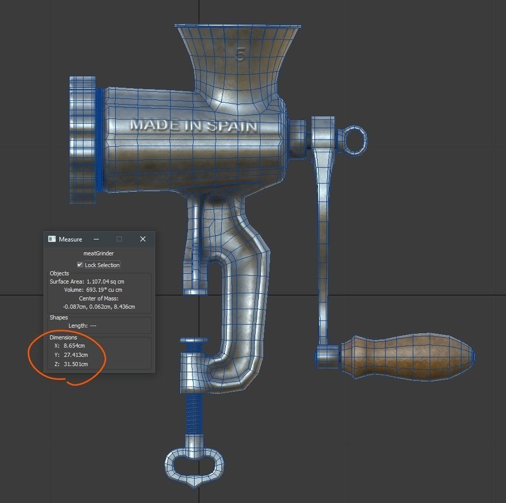The height and width of the screenshot is (503, 506).
Task: Click the Measure window title bar
Action: [99, 239]
